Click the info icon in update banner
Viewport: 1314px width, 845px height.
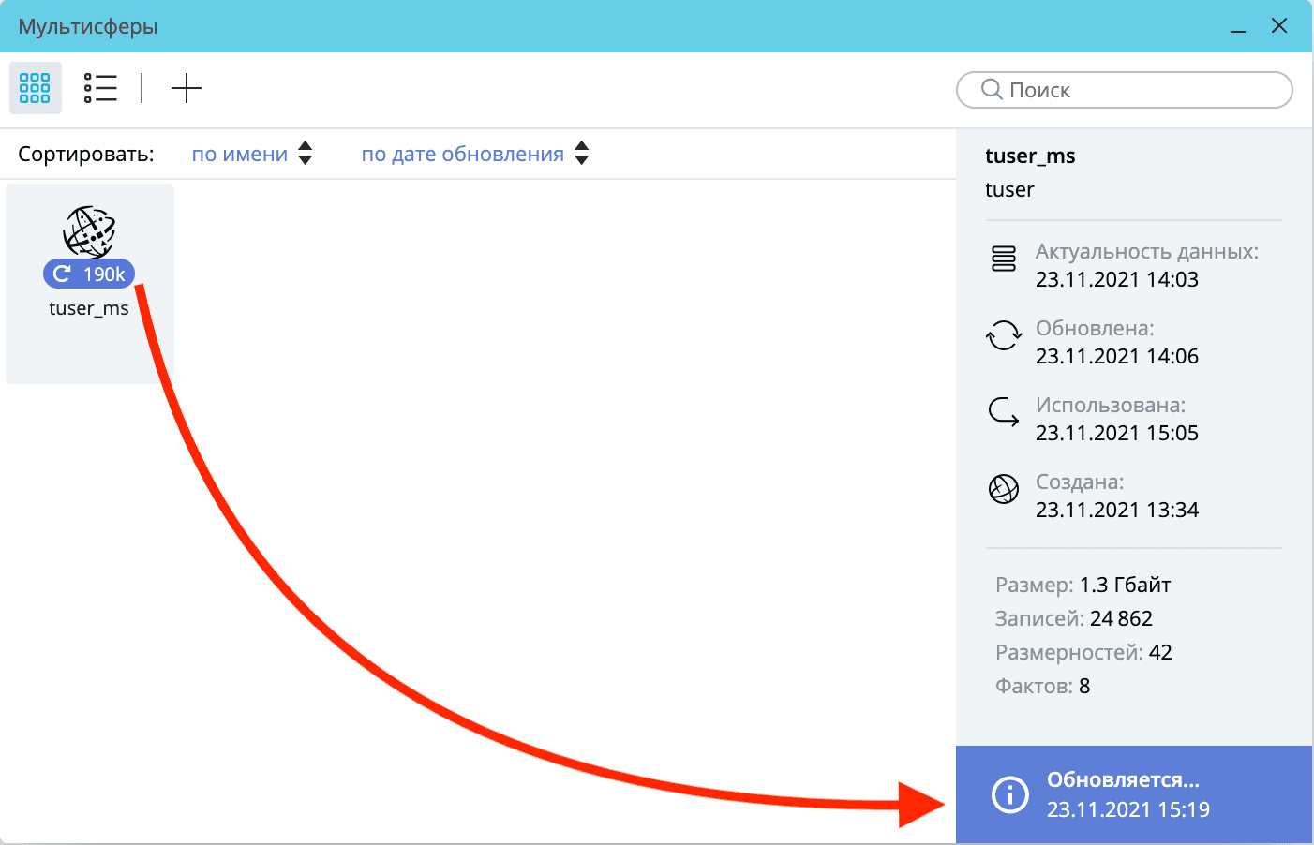[x=1010, y=795]
